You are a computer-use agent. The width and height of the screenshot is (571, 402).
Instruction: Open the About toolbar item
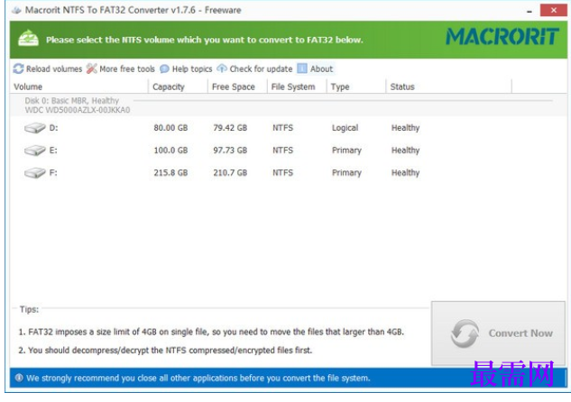tap(316, 69)
